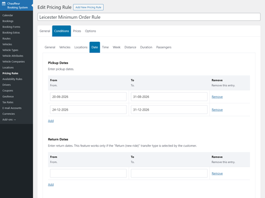This screenshot has width=265, height=198.
Task: Open Tax Rates sidebar item
Action: point(8,102)
